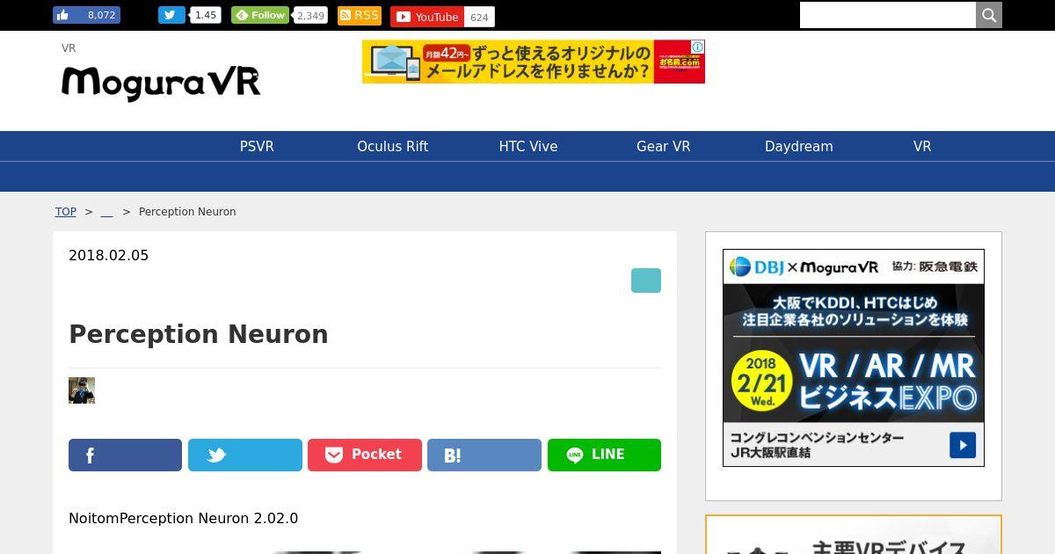
Task: Open the author avatar thumbnail
Action: pos(82,390)
